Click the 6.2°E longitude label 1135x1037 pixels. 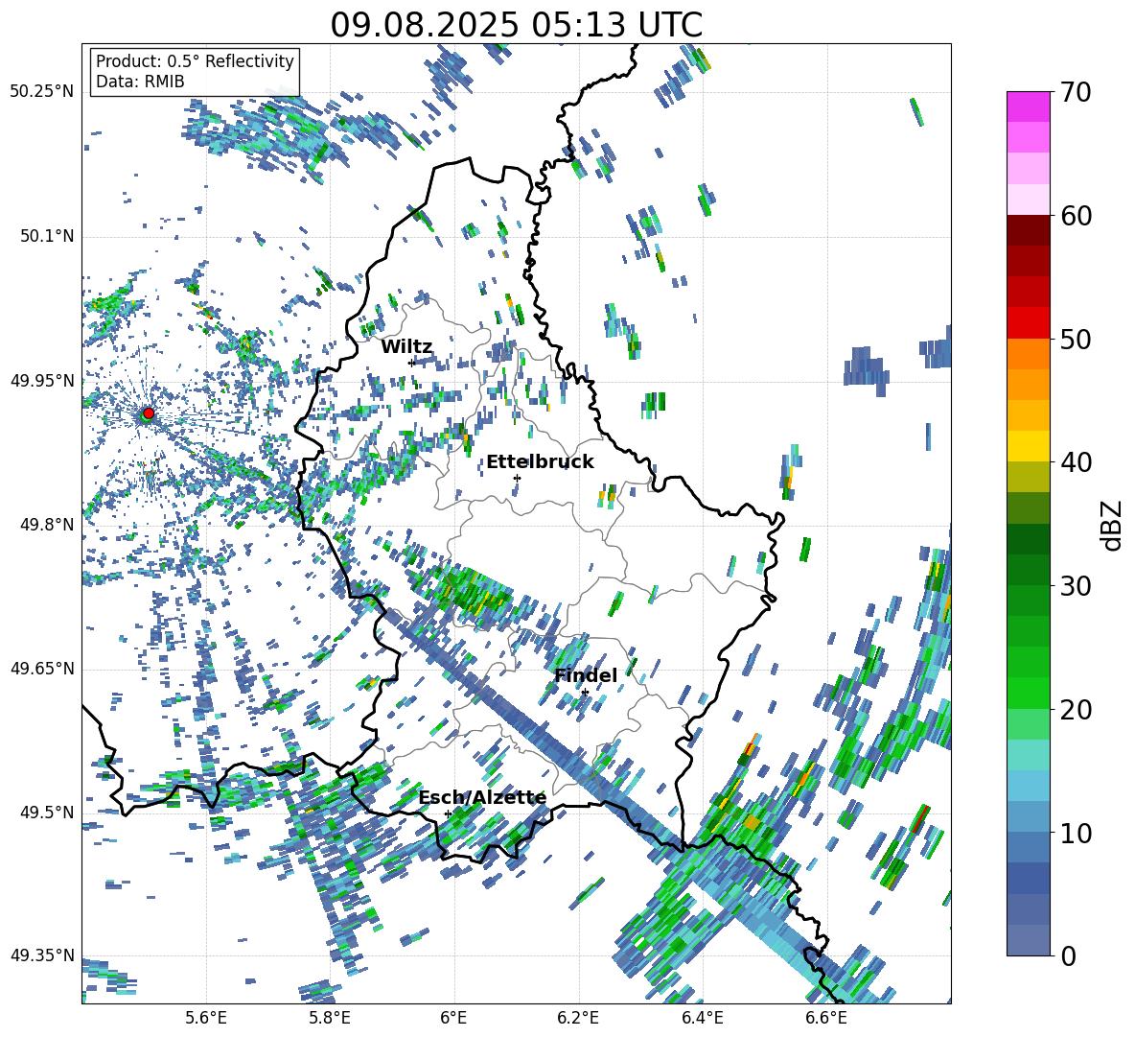pos(578,1018)
